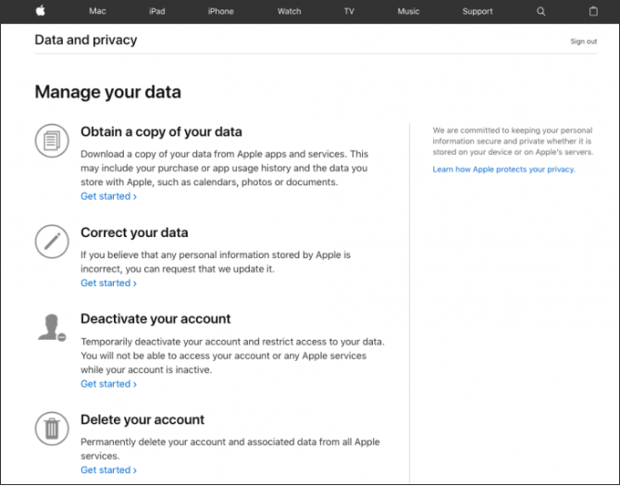Click the pencil icon beside Correct your data
The width and height of the screenshot is (620, 486).
tap(52, 242)
